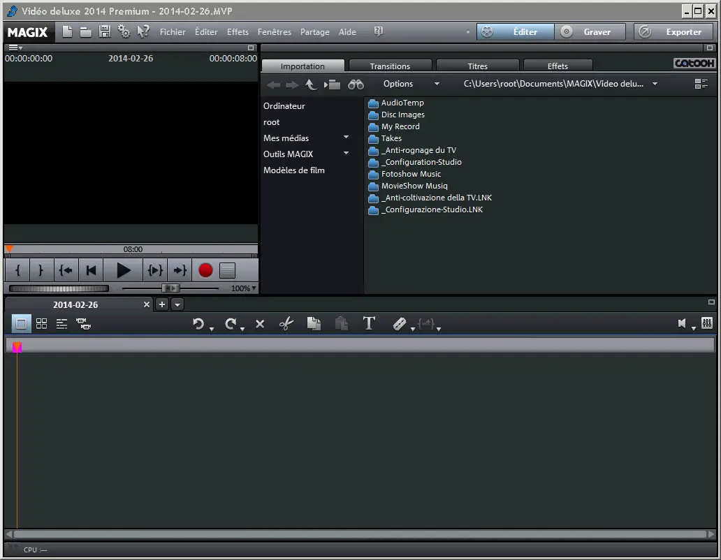Switch to the Effets media pool tab
The width and height of the screenshot is (721, 560).
click(558, 66)
